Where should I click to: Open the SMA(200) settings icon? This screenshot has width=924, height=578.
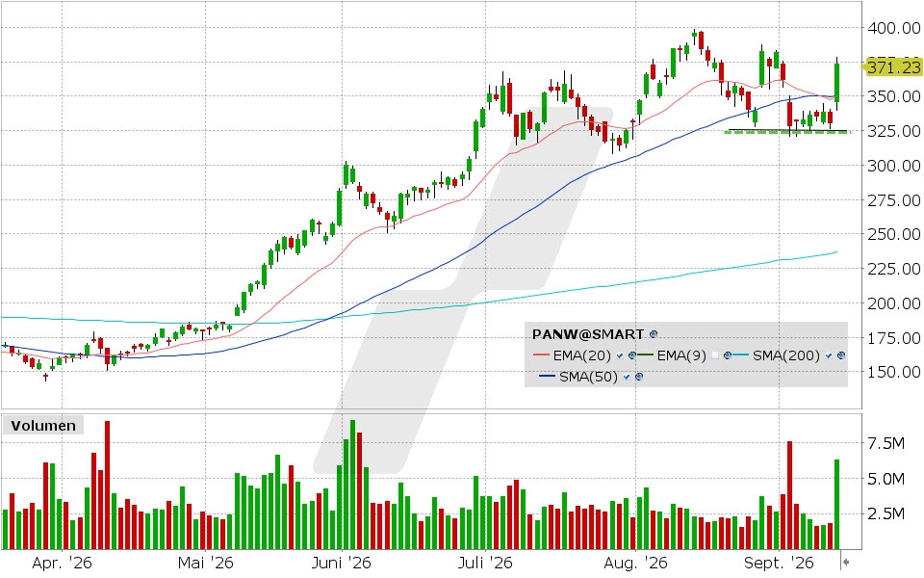[841, 355]
